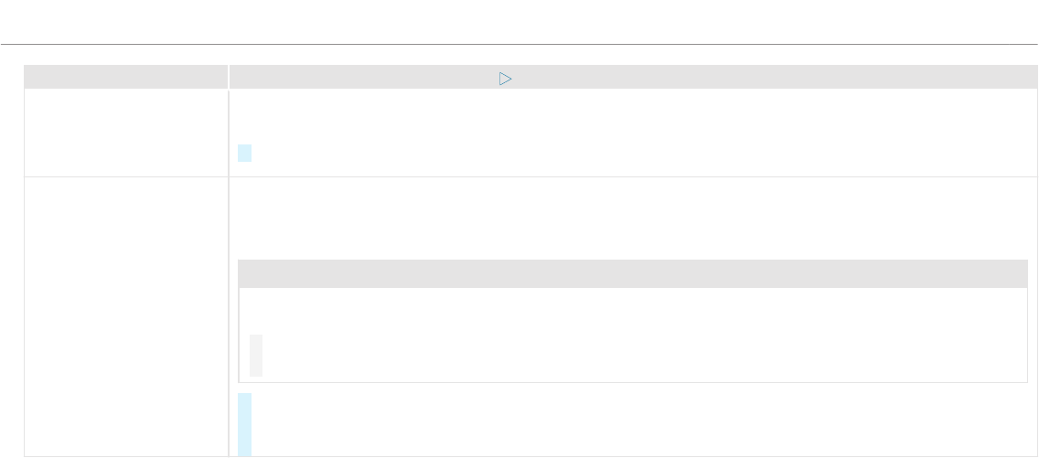Click the border line separating the two rows
1039x458 pixels.
(530, 232)
